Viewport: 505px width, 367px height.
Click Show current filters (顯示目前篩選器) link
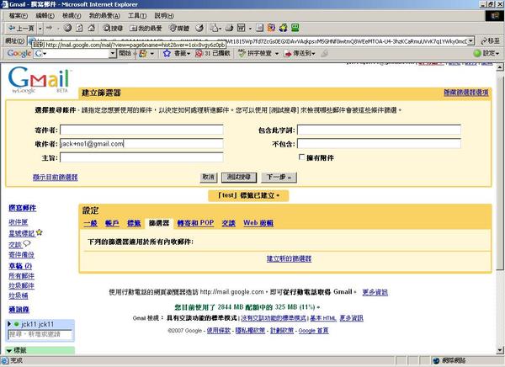tap(55, 178)
